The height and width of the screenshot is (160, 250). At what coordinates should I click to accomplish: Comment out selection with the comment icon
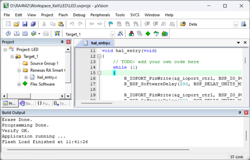[x=163, y=24]
